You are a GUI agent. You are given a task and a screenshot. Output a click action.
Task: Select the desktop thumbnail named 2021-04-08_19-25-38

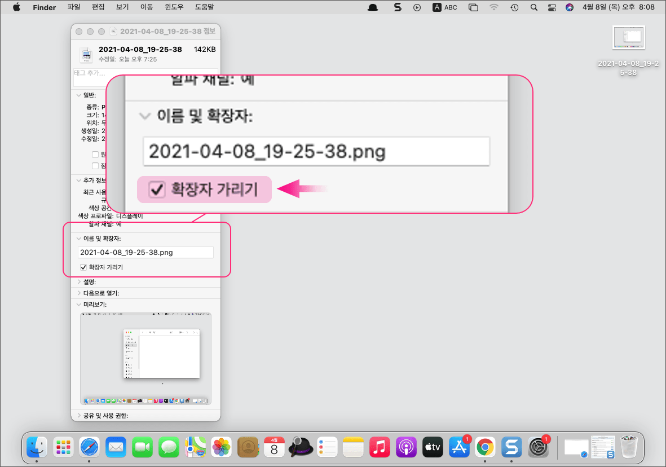(x=628, y=37)
